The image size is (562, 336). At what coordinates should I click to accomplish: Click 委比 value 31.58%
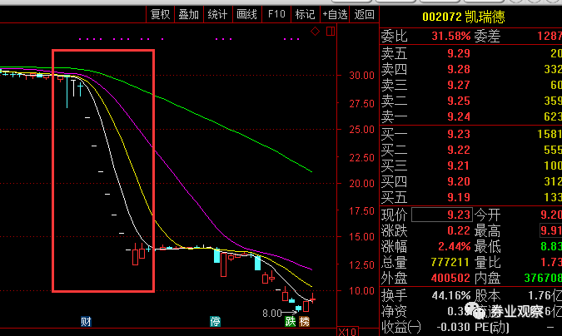pyautogui.click(x=451, y=36)
